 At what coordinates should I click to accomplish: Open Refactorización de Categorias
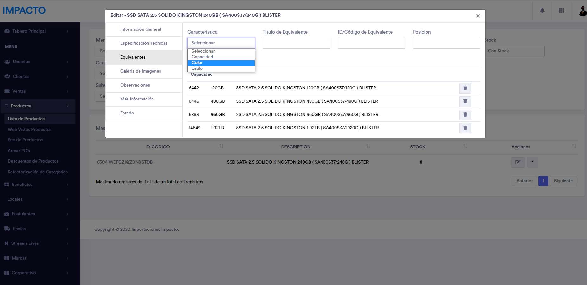click(x=37, y=172)
